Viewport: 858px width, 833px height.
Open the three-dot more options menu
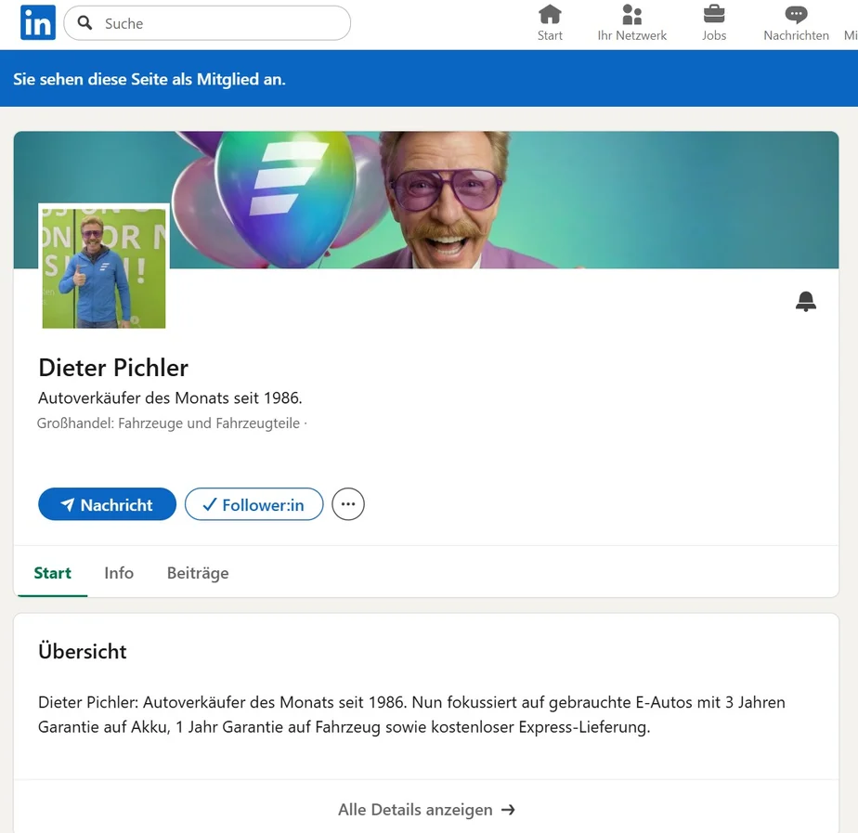tap(348, 504)
